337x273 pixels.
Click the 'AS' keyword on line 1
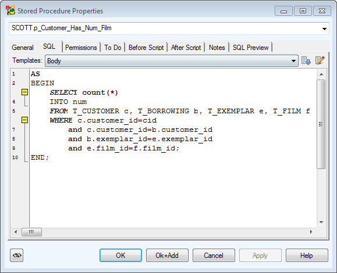click(36, 74)
